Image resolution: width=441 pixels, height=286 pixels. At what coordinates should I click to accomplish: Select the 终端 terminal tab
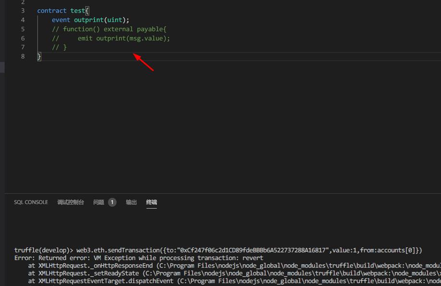152,203
